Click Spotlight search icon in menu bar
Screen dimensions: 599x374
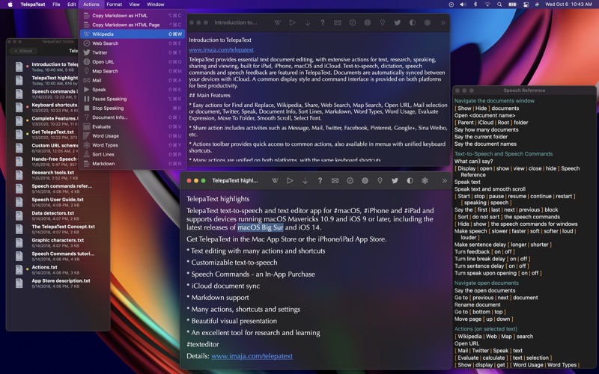click(499, 4)
